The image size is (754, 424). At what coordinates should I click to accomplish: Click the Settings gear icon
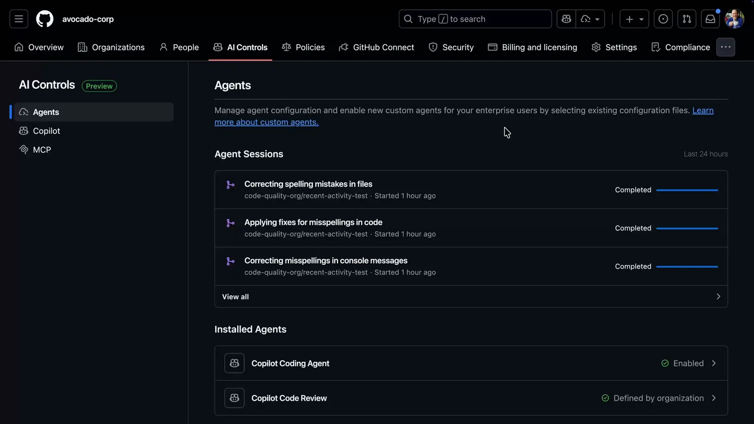click(x=596, y=47)
